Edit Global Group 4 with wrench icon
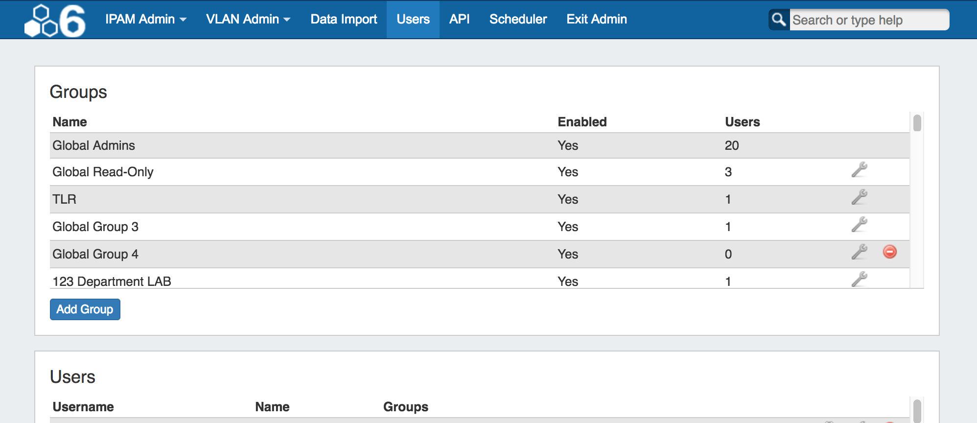977x423 pixels. click(x=859, y=252)
